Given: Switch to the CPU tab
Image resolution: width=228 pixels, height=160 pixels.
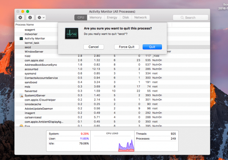Looking at the screenshot, I should [81, 18].
